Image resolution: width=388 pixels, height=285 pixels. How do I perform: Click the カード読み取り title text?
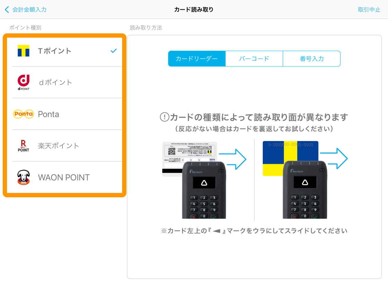[194, 9]
